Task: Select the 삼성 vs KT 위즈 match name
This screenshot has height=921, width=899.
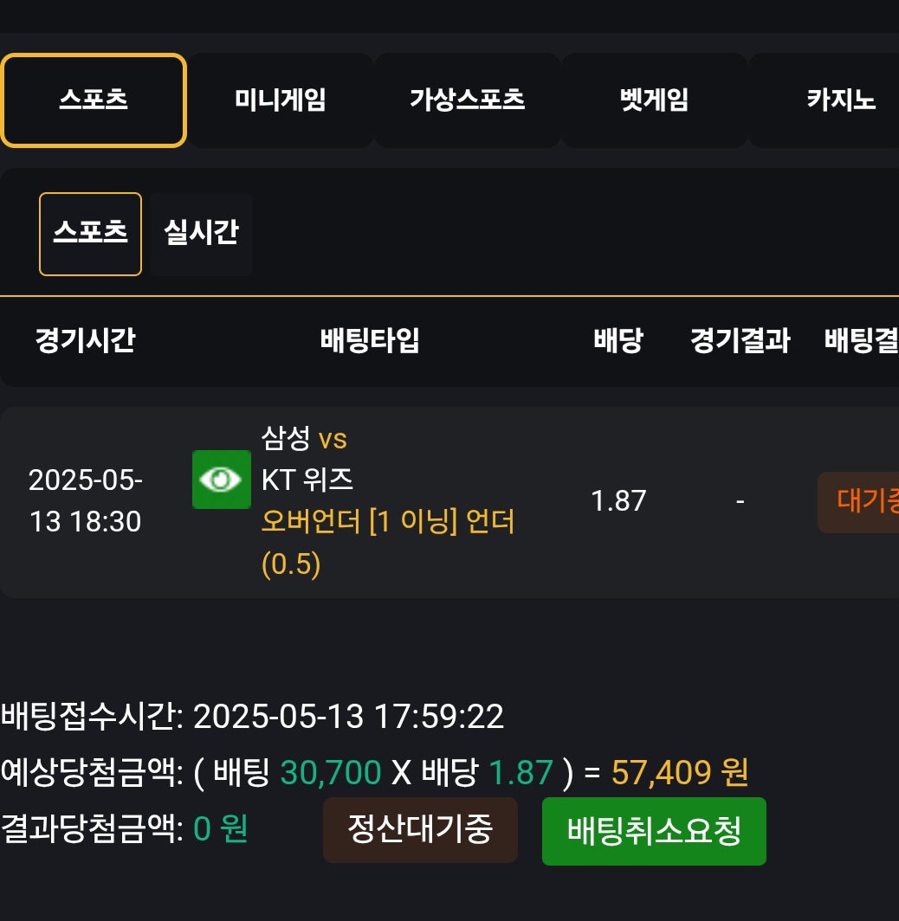Action: pos(307,459)
